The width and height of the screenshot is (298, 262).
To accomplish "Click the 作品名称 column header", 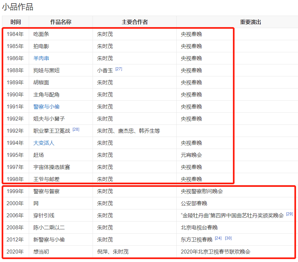I will tap(61, 22).
